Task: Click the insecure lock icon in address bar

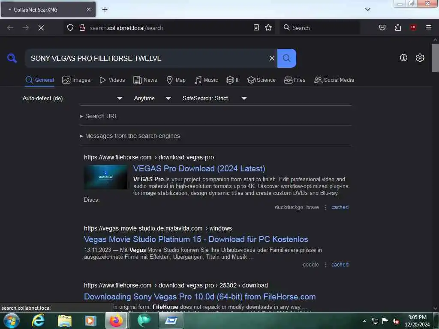Action: coord(82,27)
